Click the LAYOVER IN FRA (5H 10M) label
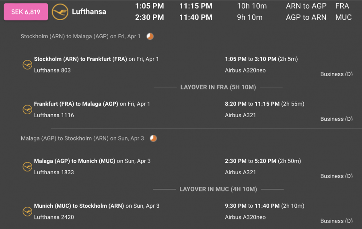This screenshot has width=362, height=229. point(218,87)
